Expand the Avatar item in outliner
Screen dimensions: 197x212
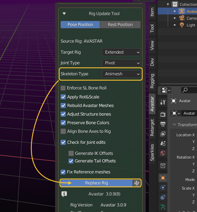click(x=175, y=11)
